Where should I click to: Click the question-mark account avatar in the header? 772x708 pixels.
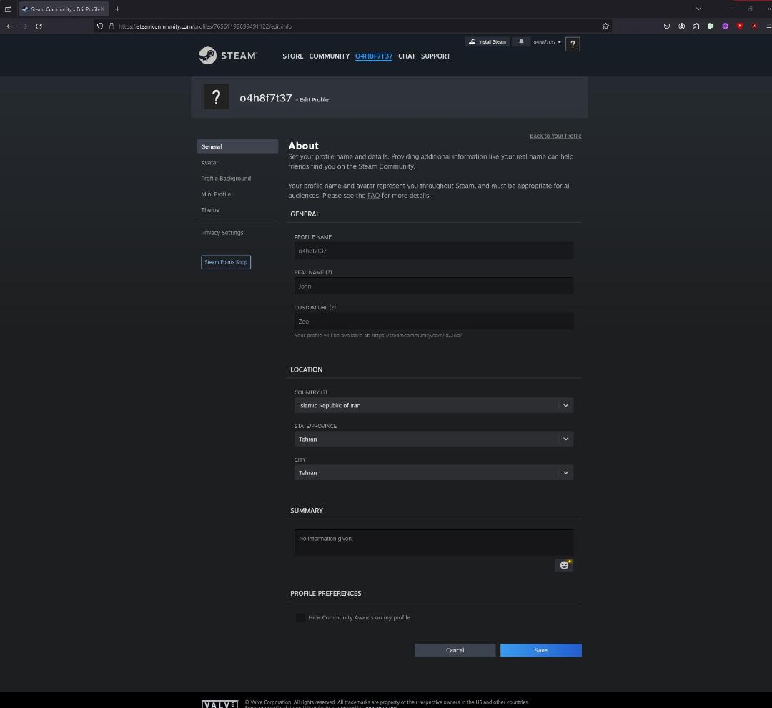click(x=573, y=44)
